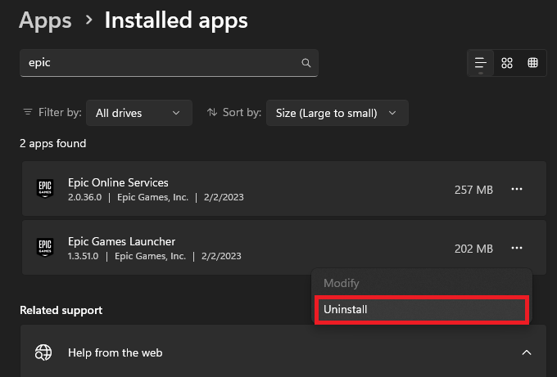Click the Epic Games Launcher logo icon
This screenshot has width=557, height=377.
(x=45, y=247)
